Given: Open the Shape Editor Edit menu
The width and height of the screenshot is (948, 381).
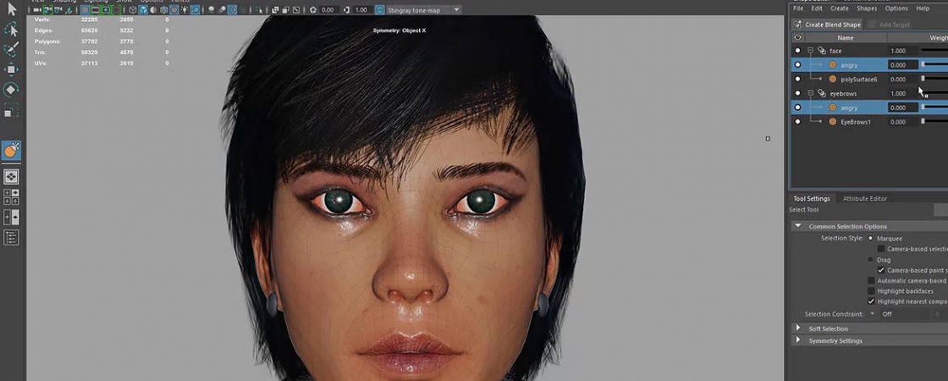Looking at the screenshot, I should (x=817, y=8).
